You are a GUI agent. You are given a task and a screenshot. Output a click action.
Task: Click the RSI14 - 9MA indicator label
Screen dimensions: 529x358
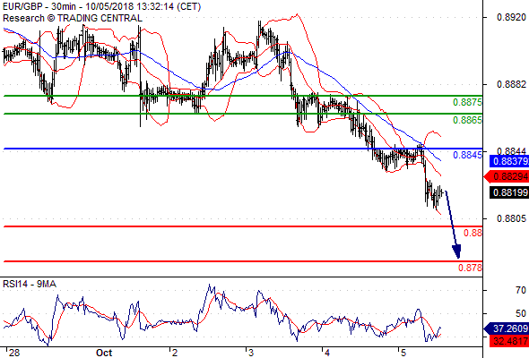[x=30, y=285]
